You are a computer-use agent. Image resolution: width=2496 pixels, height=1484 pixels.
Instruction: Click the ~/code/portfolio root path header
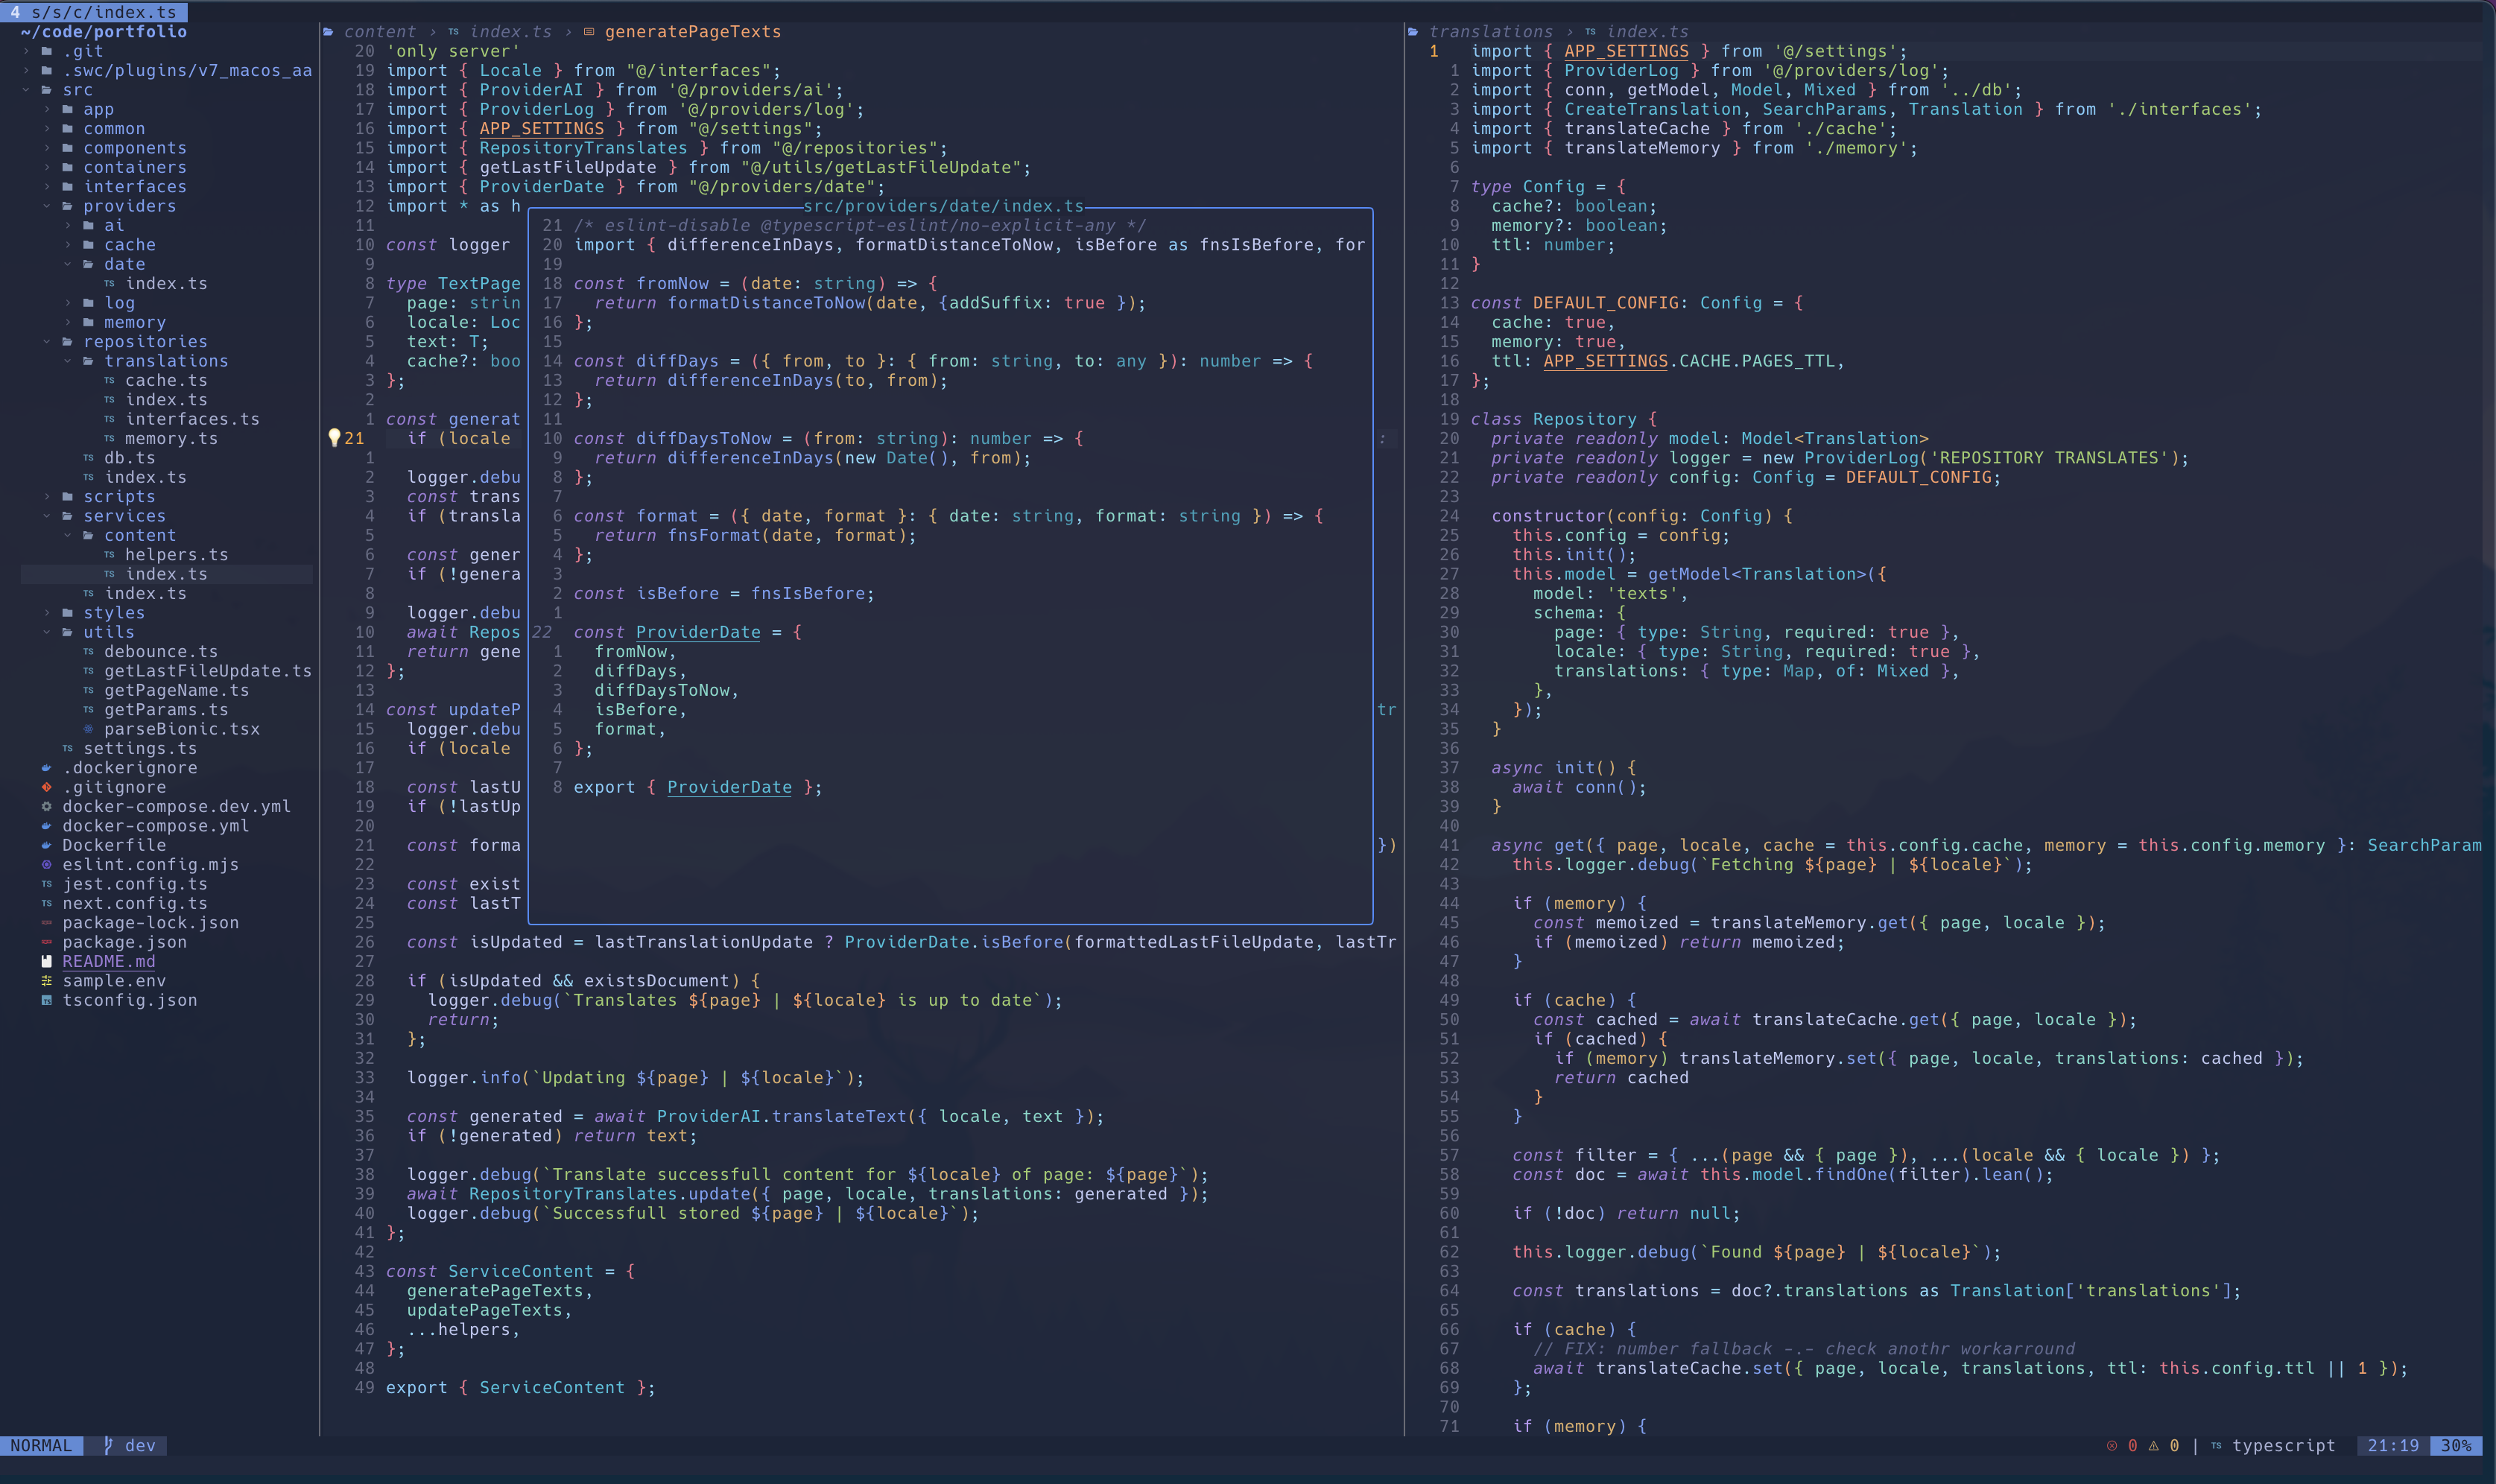click(x=104, y=32)
